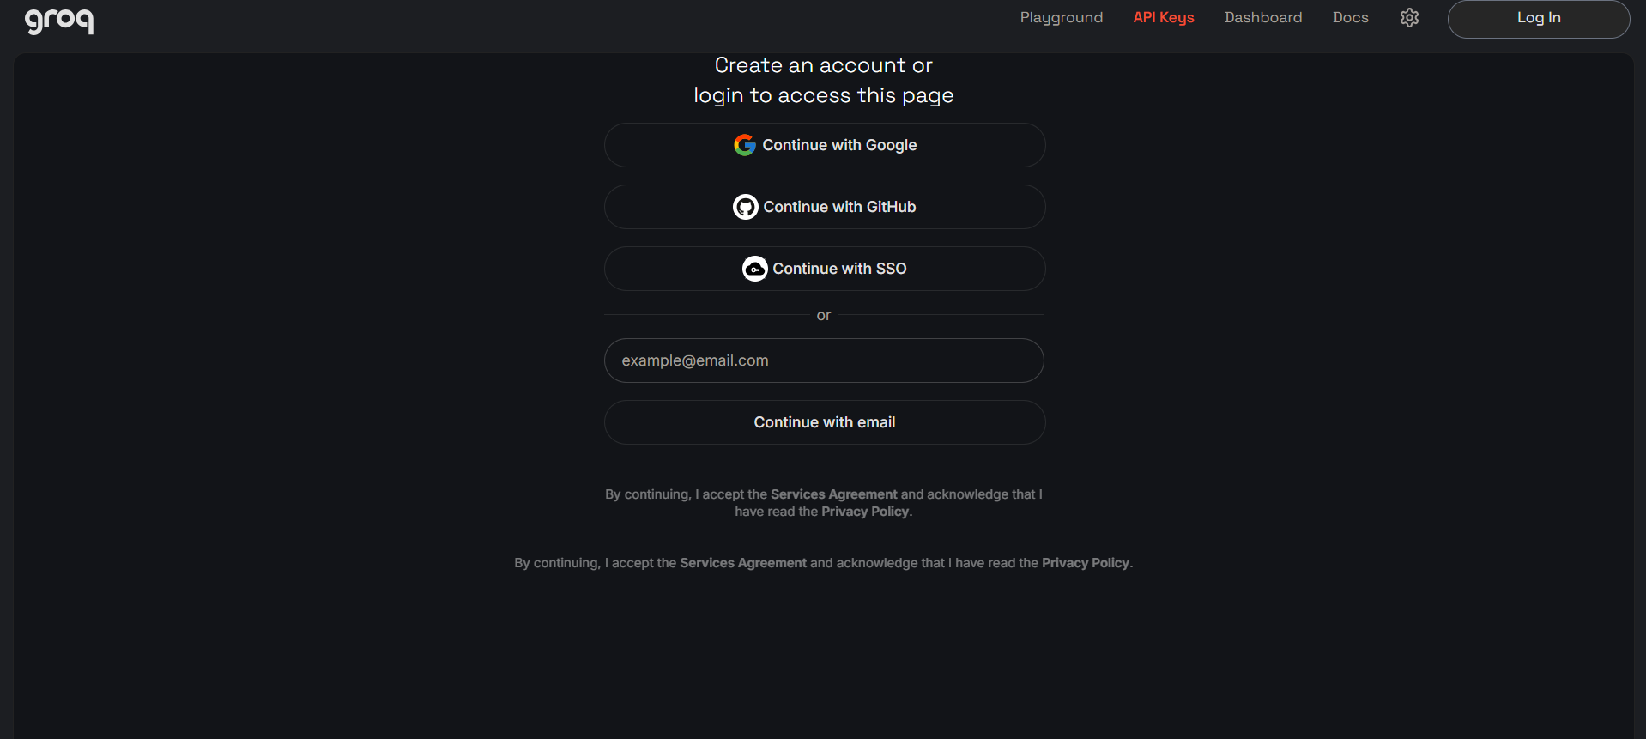1646x739 pixels.
Task: Click the GitHub icon
Action: (x=745, y=206)
